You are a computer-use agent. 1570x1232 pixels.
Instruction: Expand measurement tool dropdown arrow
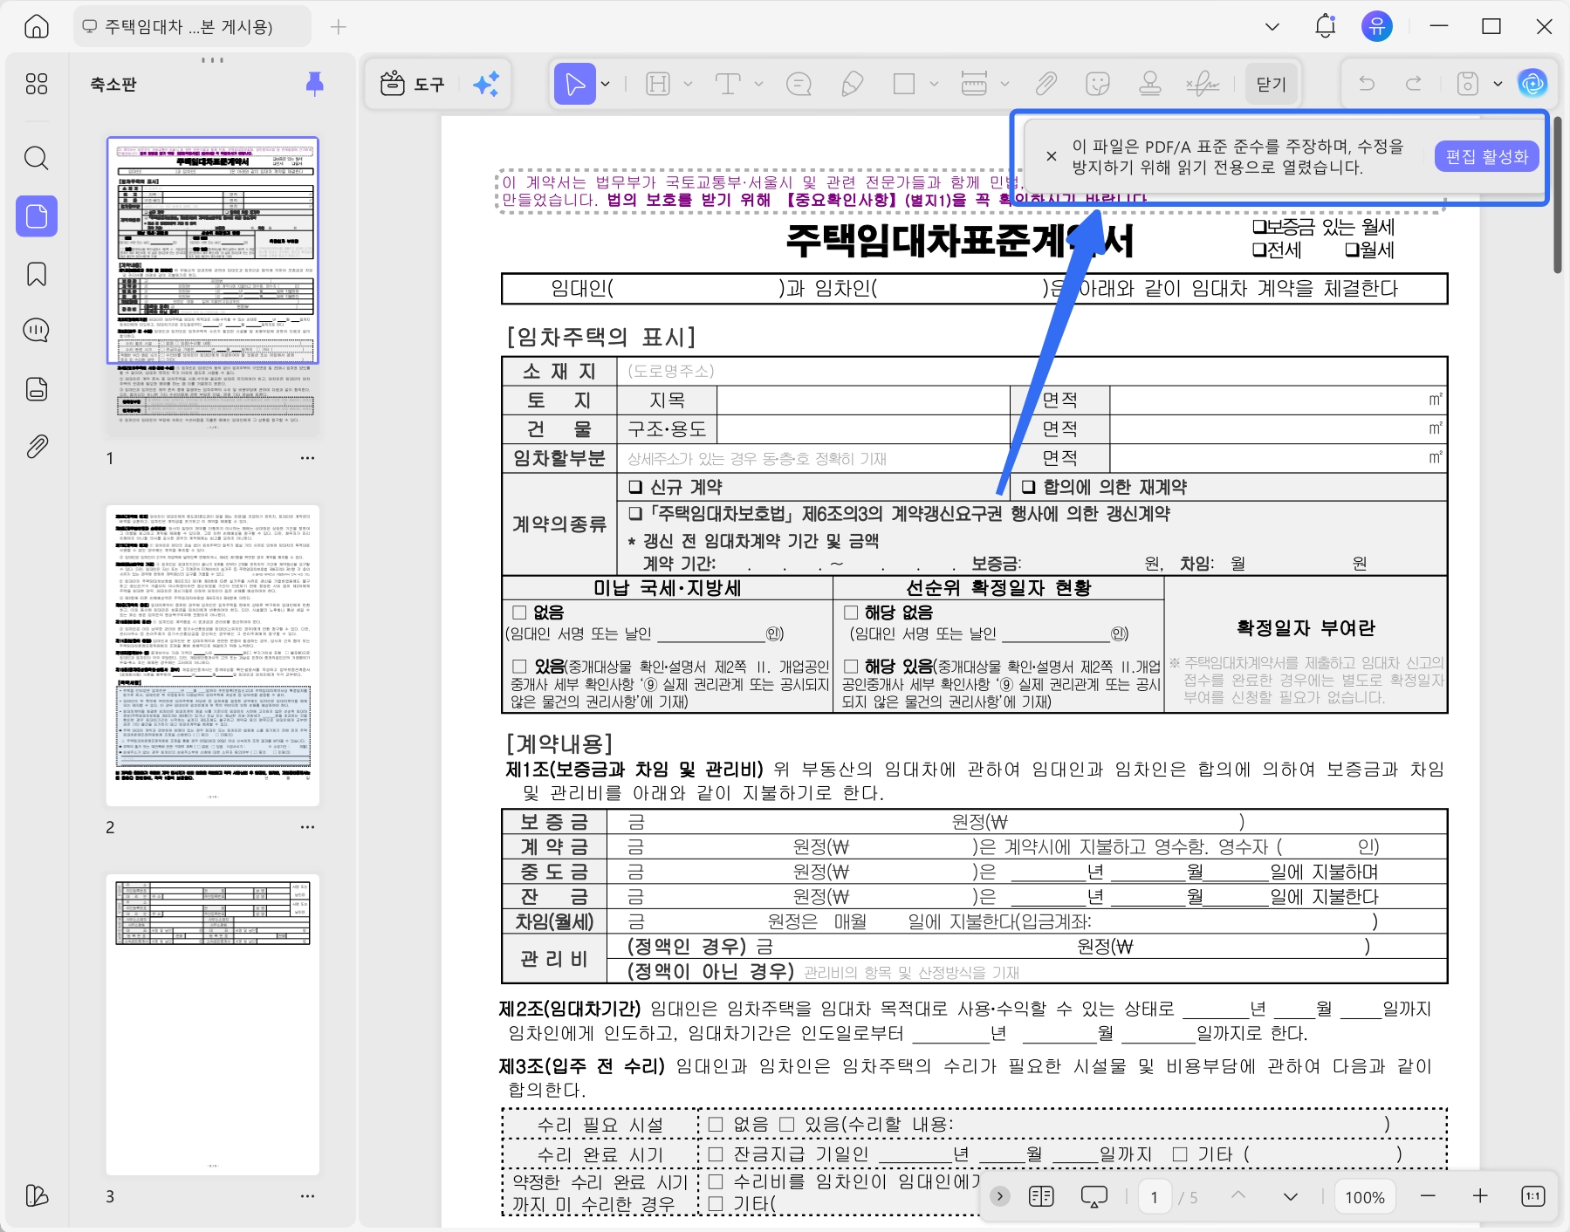(1004, 85)
